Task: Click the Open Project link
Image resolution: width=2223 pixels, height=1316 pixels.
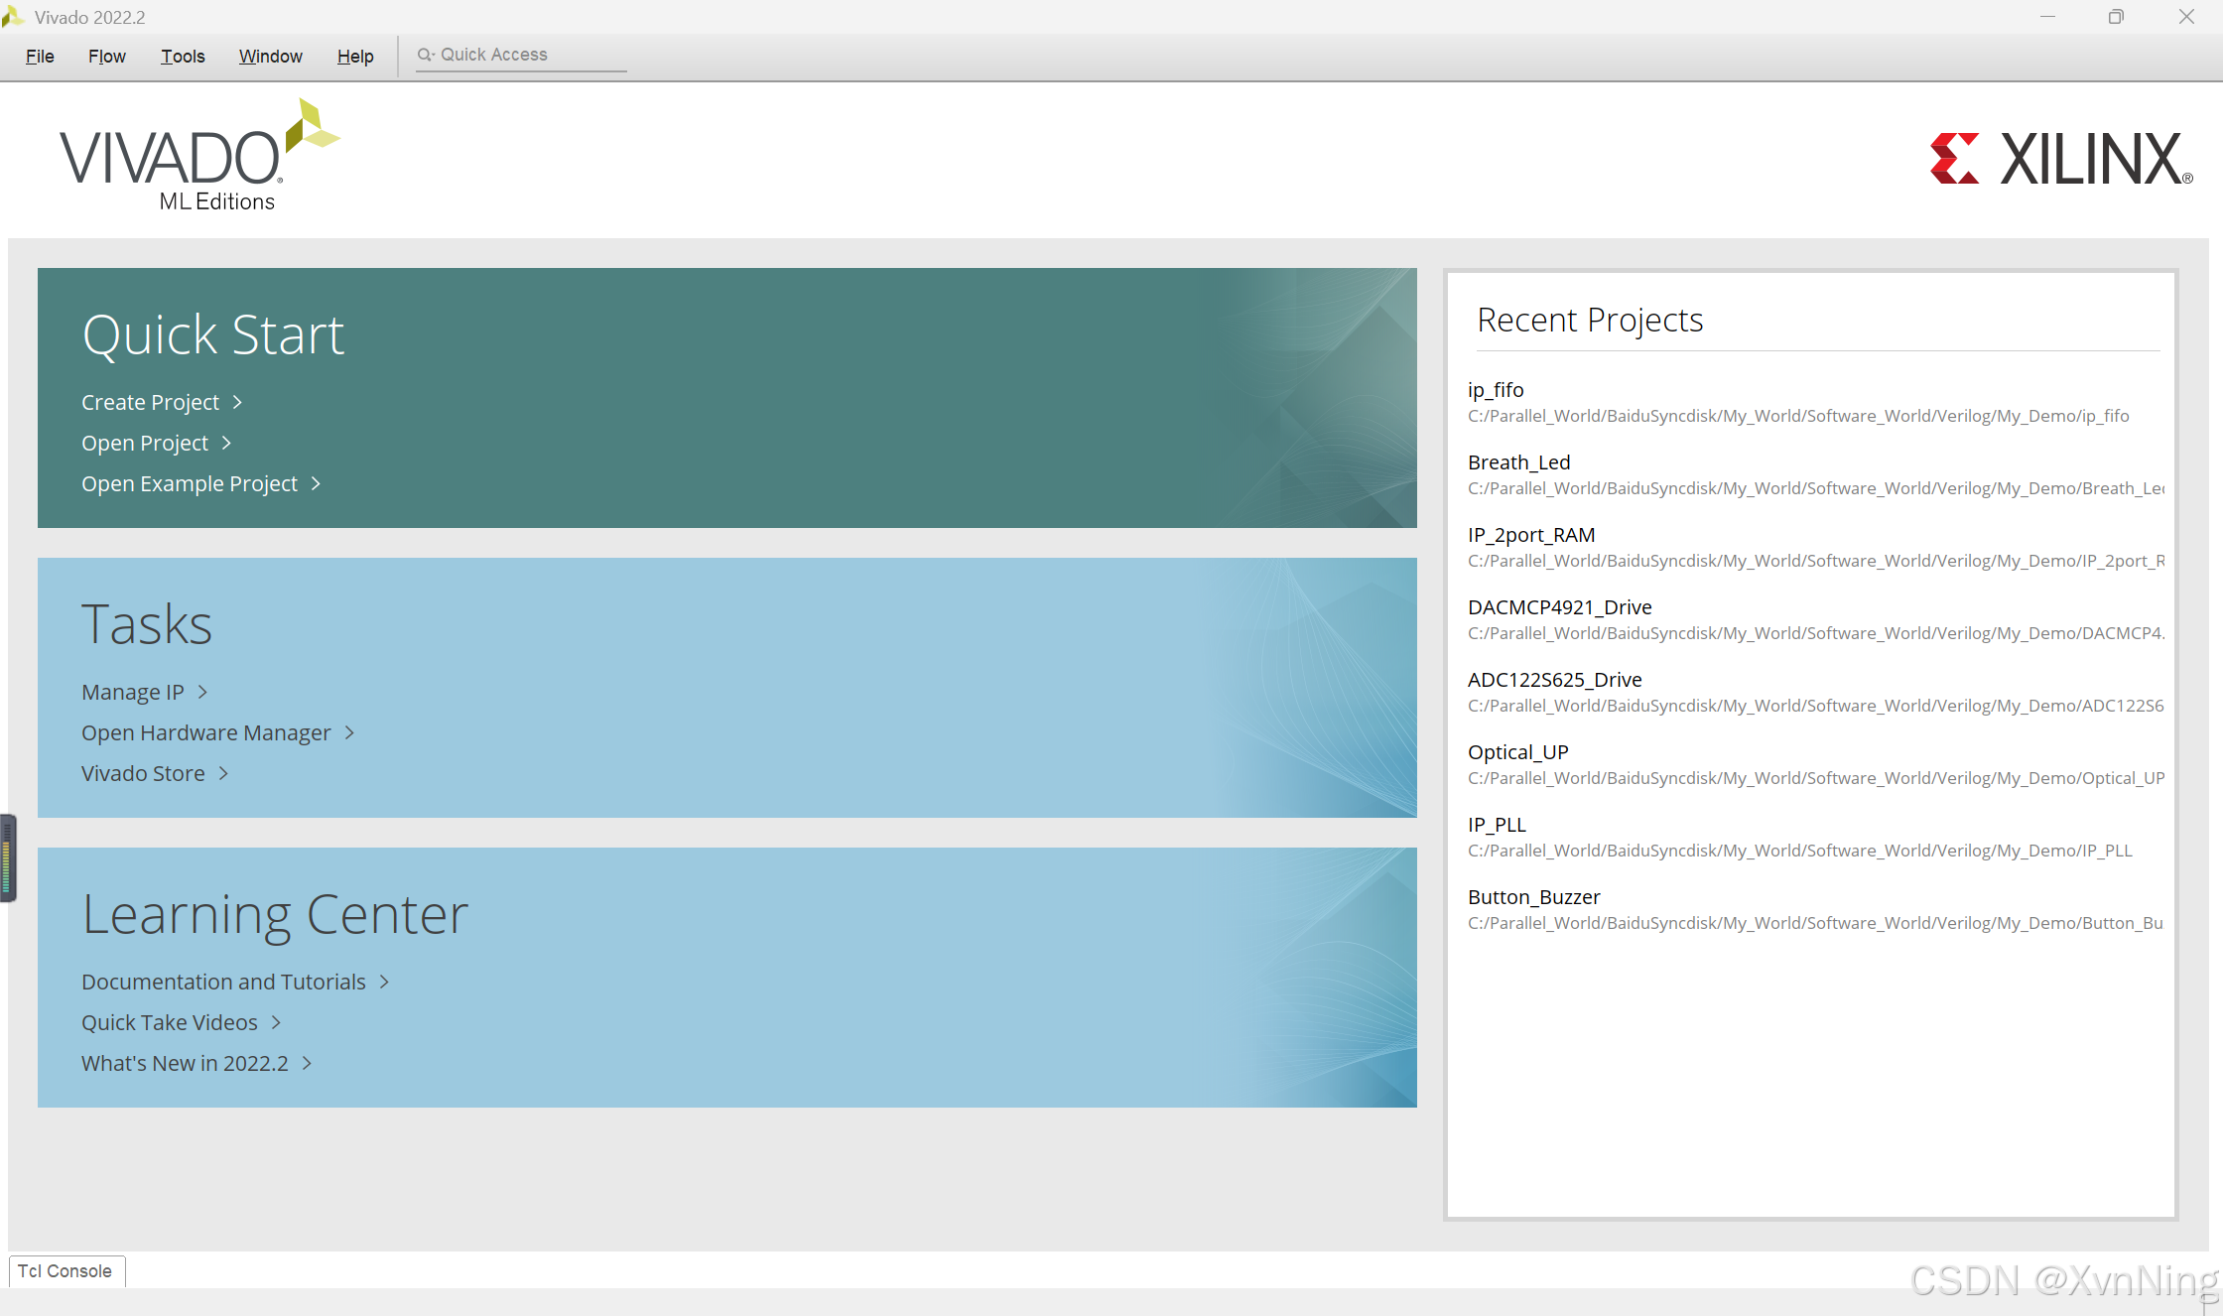Action: pyautogui.click(x=145, y=443)
